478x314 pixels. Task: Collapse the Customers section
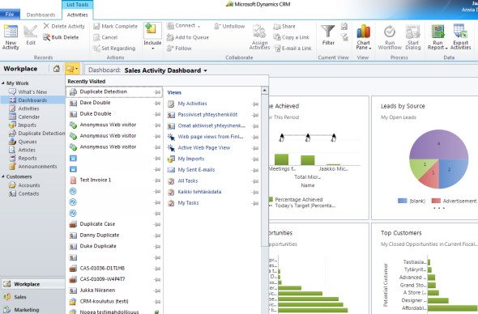coord(3,176)
